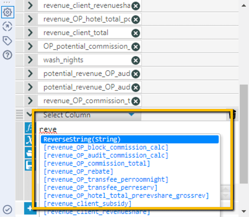Open the Select Column dropdown
This screenshot has width=249, height=217.
click(89, 115)
